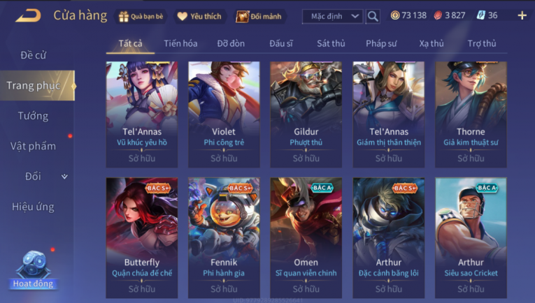Switch to the Sát thủ tab
Viewport: 535px width, 303px height.
331,43
